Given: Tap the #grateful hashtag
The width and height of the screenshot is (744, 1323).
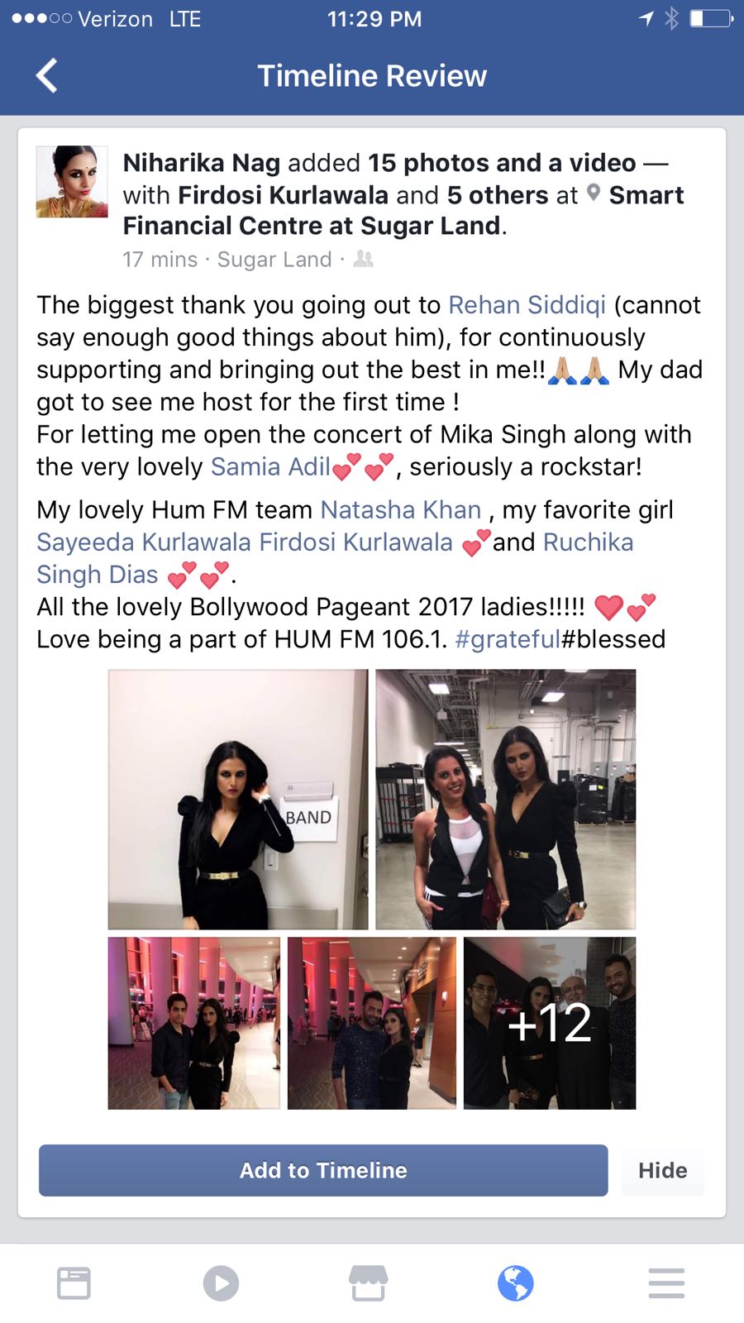Looking at the screenshot, I should 508,639.
